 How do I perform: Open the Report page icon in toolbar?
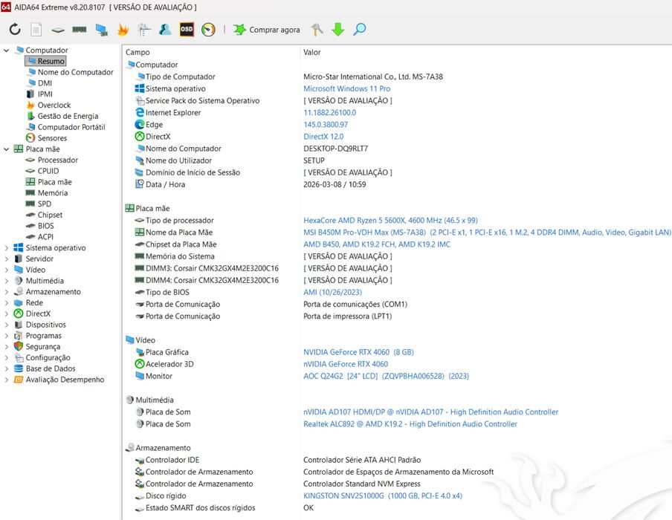coord(36,30)
